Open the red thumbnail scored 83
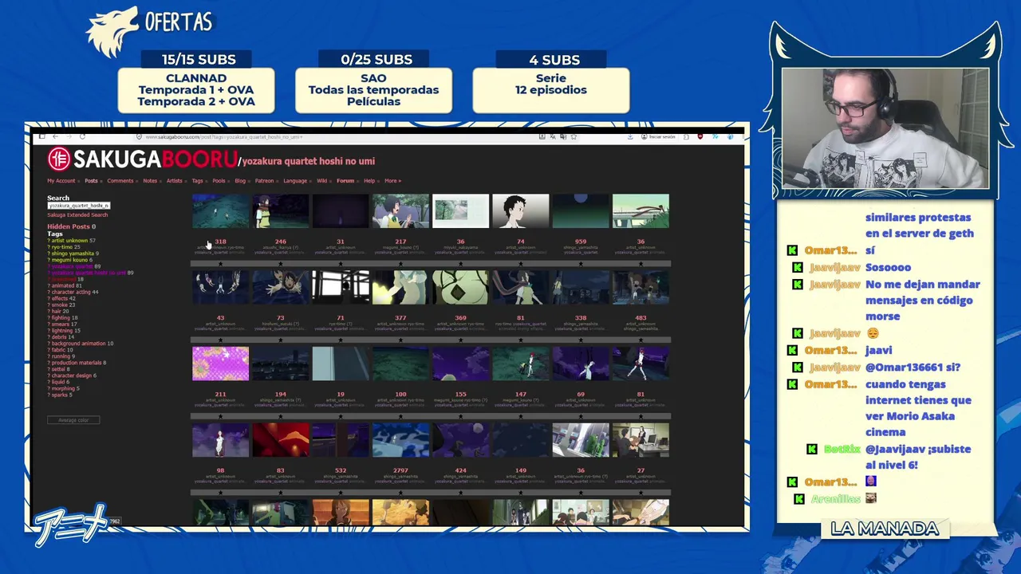Viewport: 1021px width, 574px height. (x=280, y=440)
